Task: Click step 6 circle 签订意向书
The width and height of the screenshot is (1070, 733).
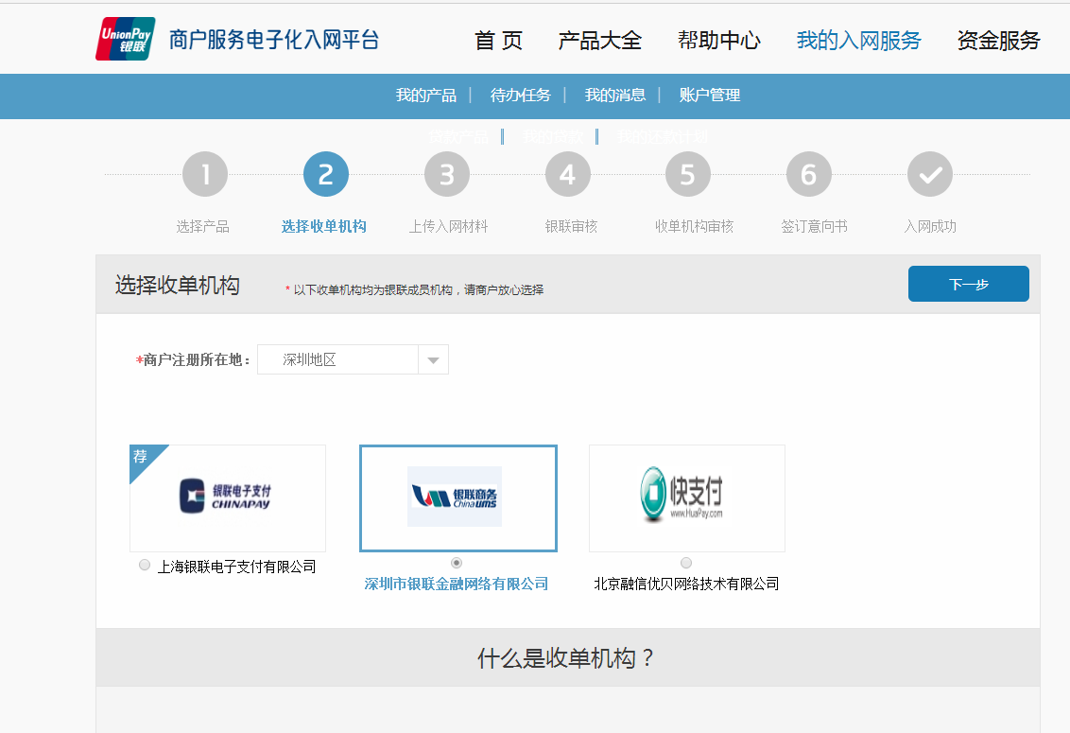Action: point(809,175)
